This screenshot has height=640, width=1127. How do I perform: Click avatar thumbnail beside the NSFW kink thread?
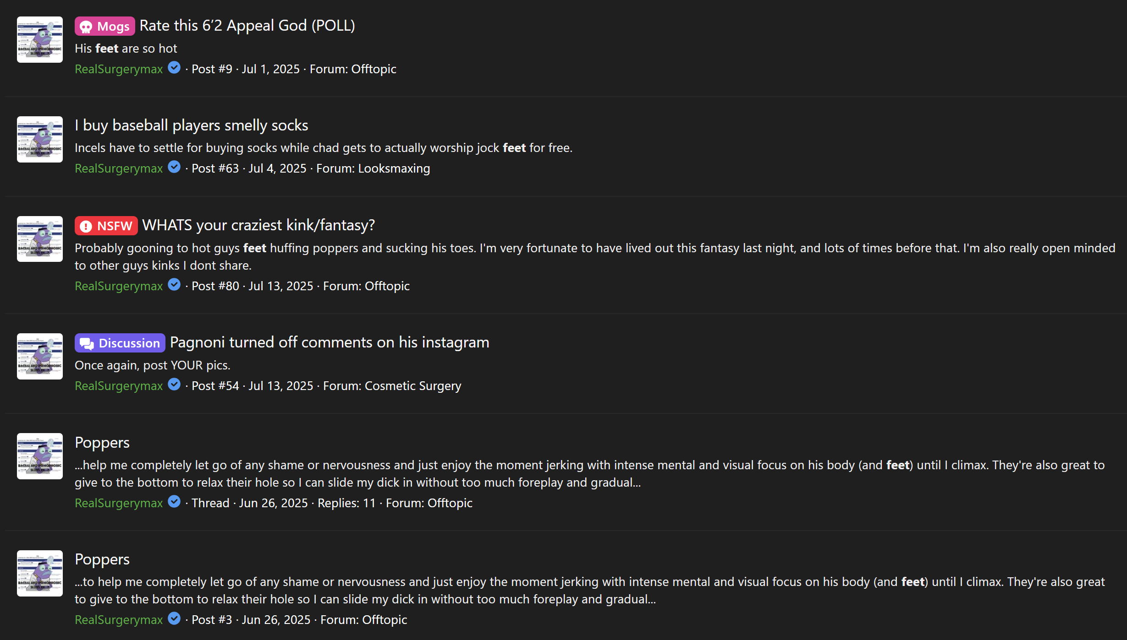pos(40,239)
